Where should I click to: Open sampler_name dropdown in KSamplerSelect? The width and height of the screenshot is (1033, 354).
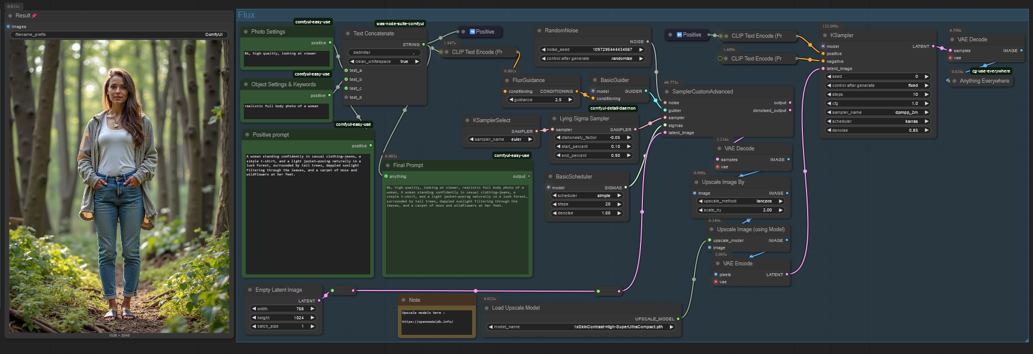click(500, 140)
